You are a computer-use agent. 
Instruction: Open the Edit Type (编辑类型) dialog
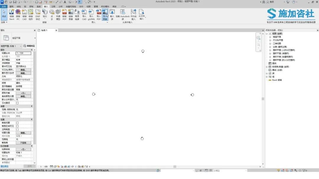coord(29,46)
